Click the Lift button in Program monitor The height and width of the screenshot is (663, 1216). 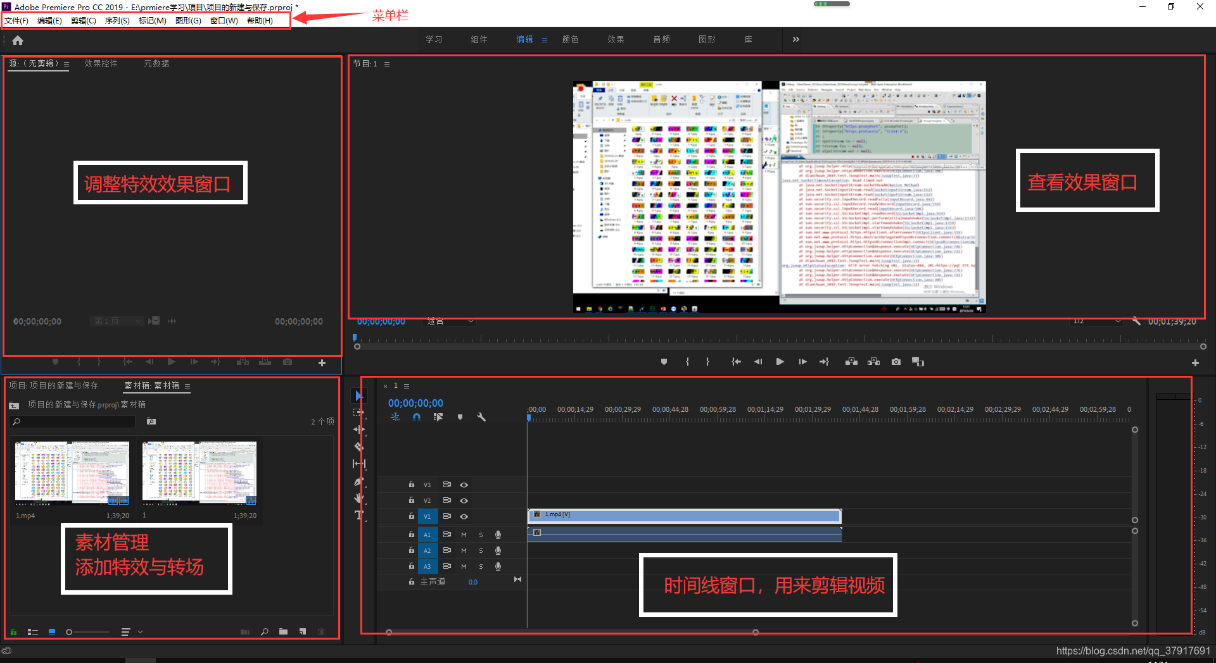[x=851, y=362]
